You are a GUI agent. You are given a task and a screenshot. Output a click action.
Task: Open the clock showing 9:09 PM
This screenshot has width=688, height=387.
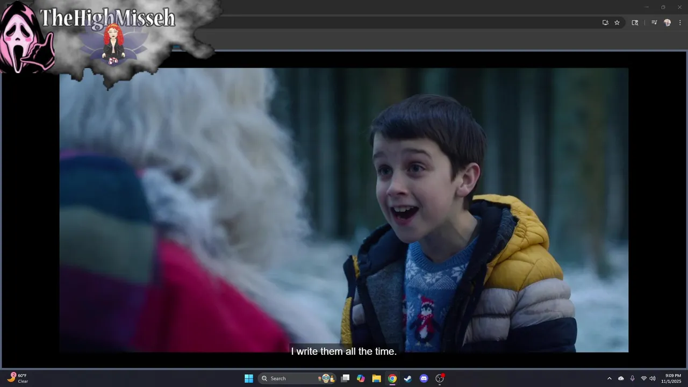[x=672, y=378]
